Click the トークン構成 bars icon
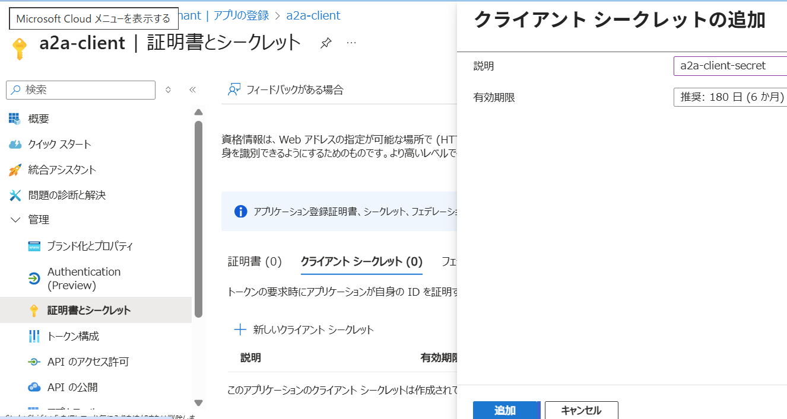 34,336
